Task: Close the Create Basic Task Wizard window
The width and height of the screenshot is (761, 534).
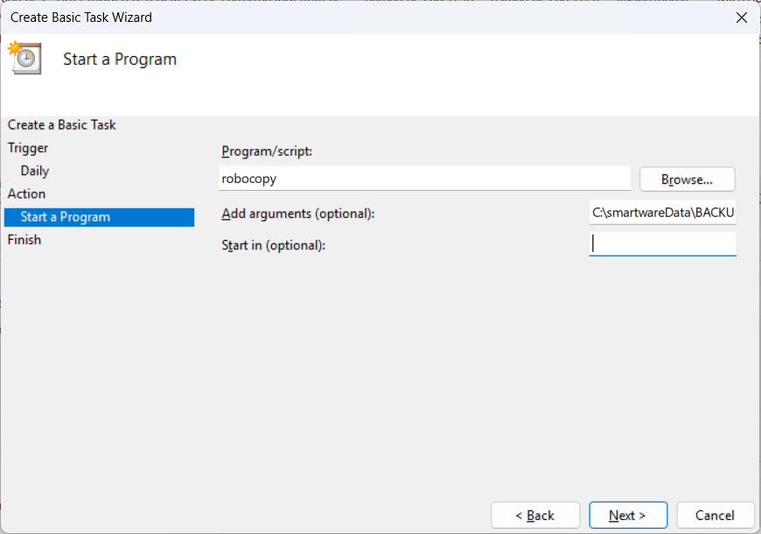Action: click(741, 18)
